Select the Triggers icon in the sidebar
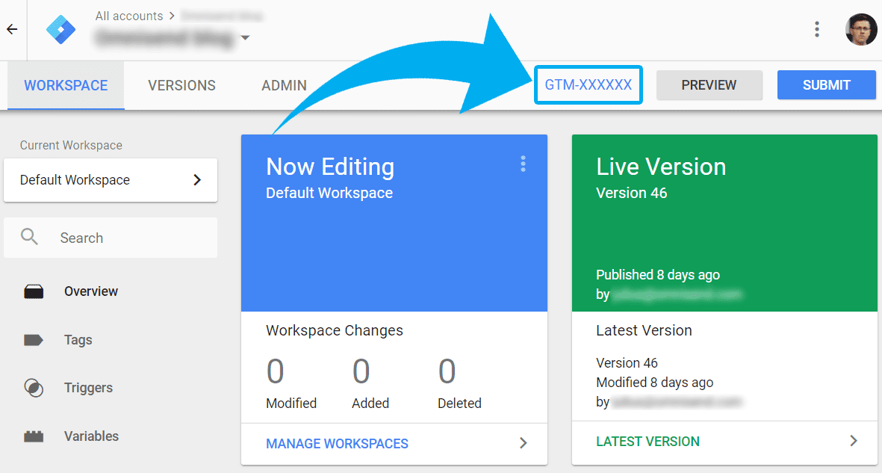The image size is (882, 473). 34,388
